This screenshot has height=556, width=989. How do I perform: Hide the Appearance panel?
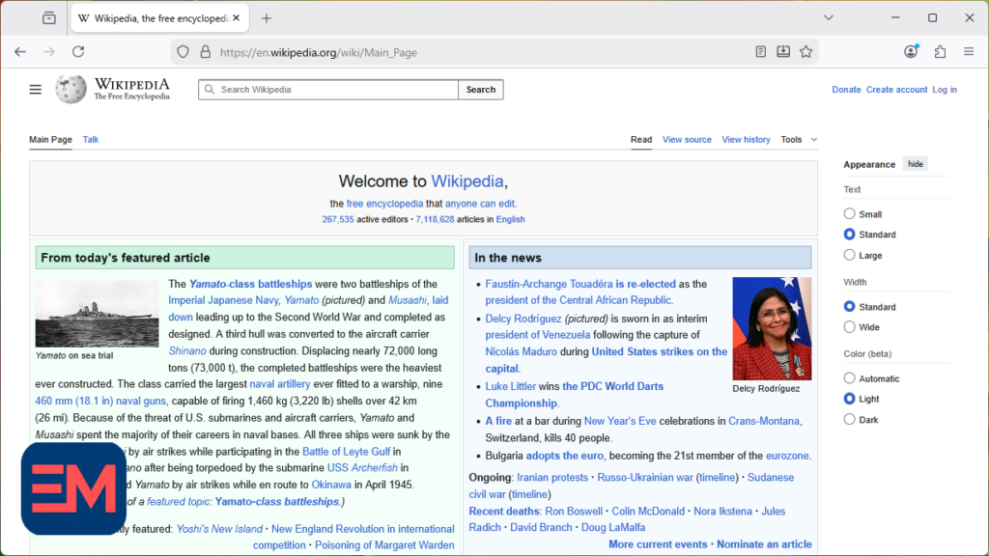pyautogui.click(x=916, y=164)
